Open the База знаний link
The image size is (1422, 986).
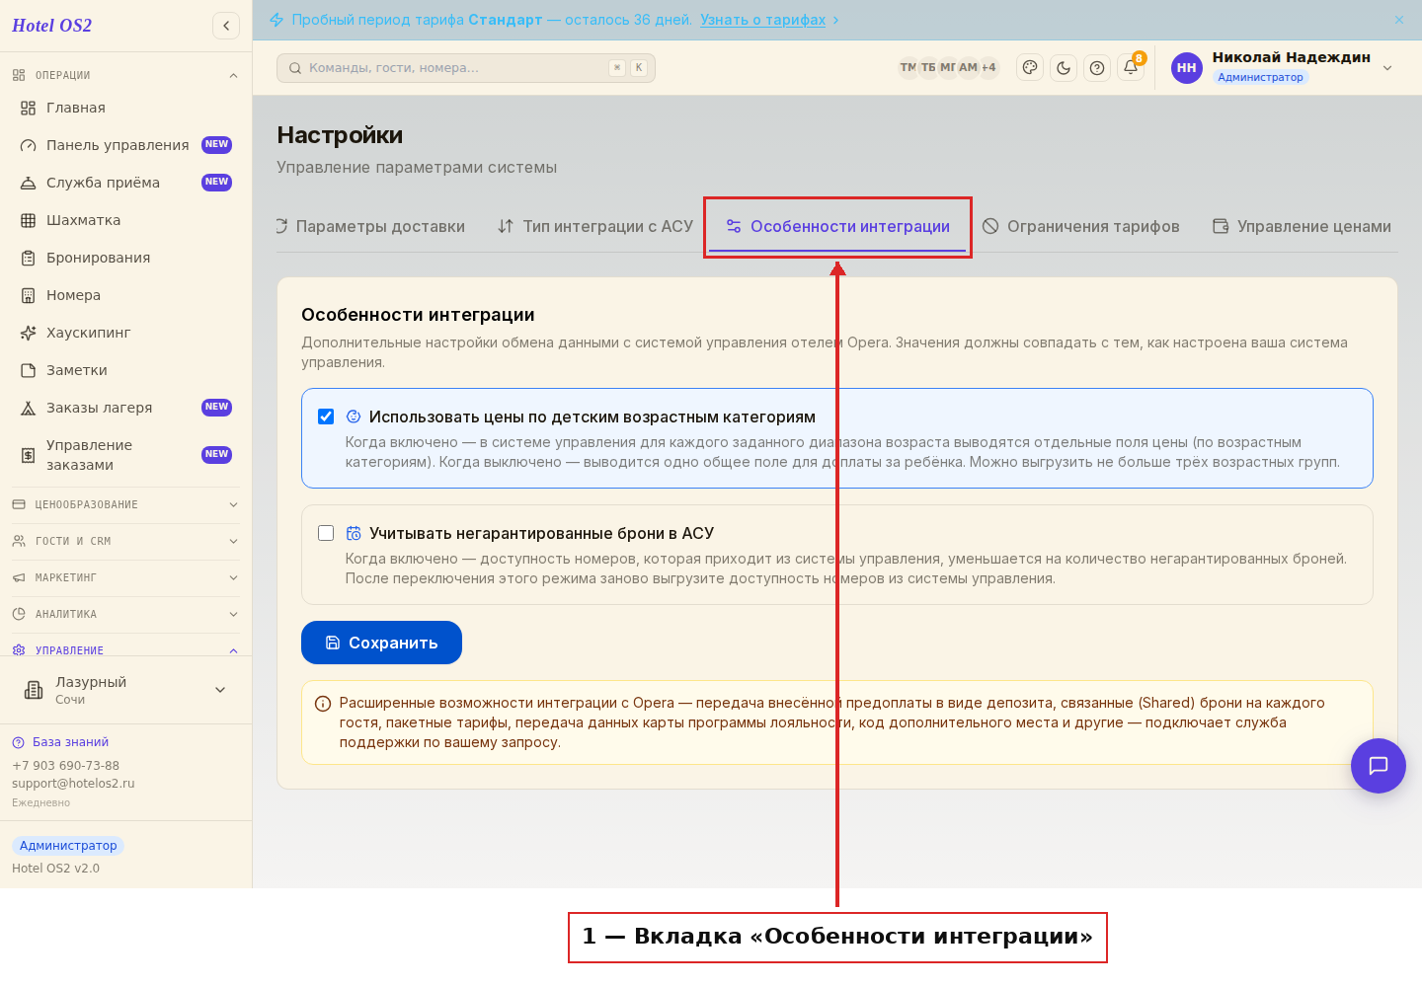60,742
